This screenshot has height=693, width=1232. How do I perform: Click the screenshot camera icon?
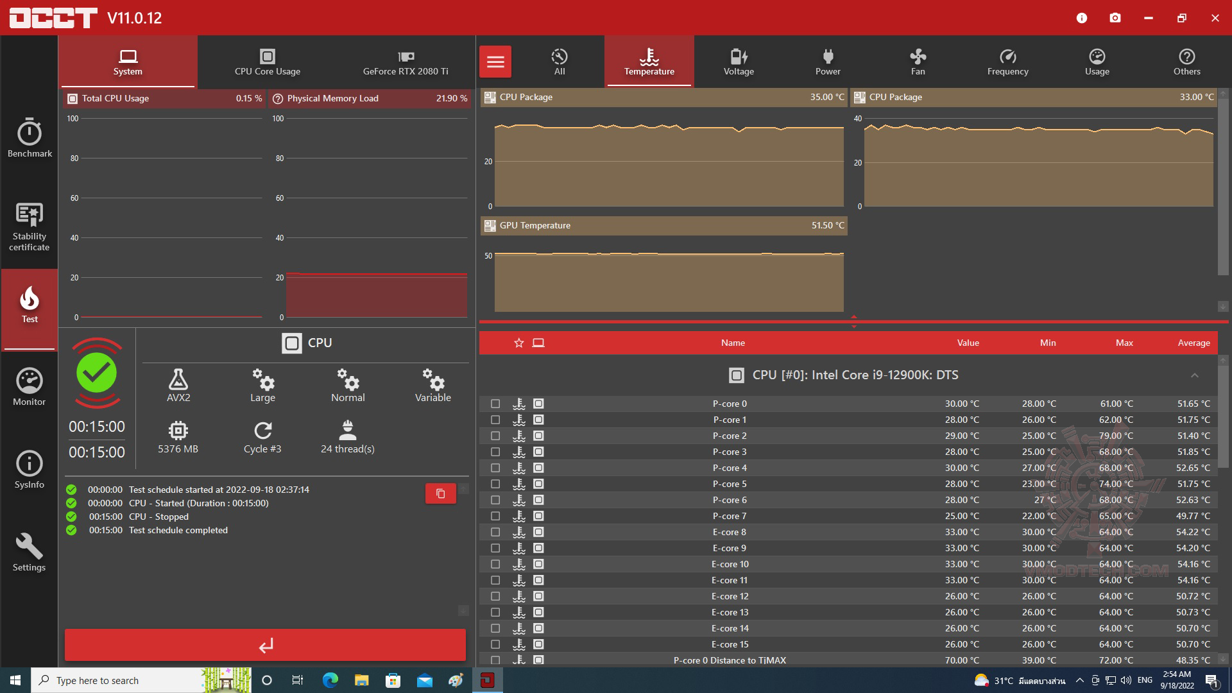coord(1115,18)
